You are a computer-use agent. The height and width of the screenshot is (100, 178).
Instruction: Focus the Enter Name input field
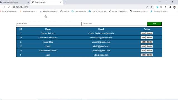[49, 24]
